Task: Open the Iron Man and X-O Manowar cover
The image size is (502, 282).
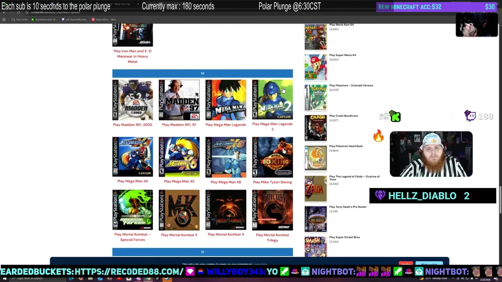Action: (x=133, y=35)
